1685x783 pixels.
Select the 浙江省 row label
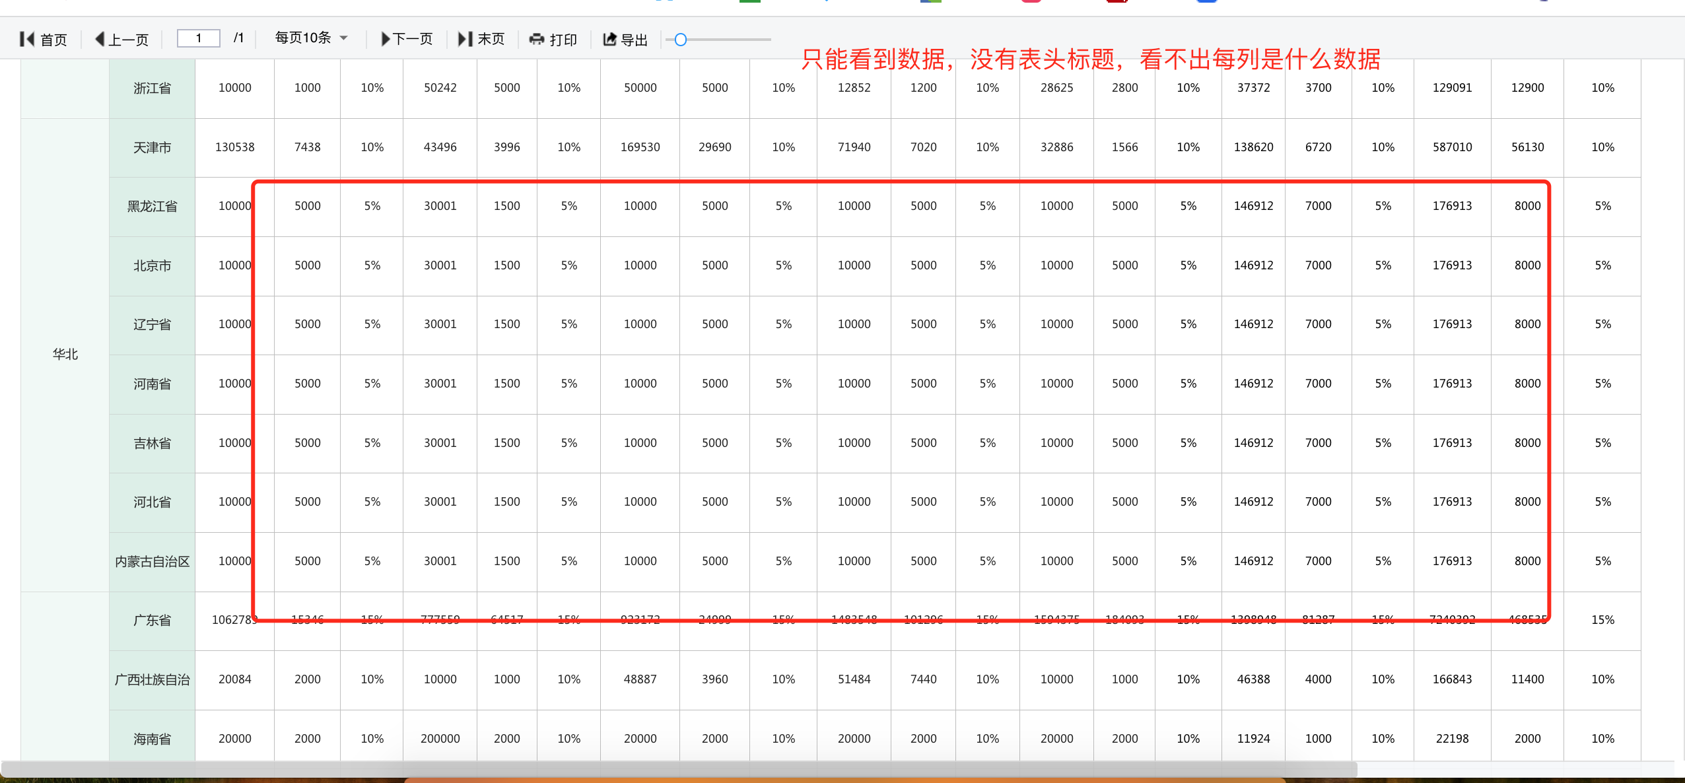click(151, 87)
